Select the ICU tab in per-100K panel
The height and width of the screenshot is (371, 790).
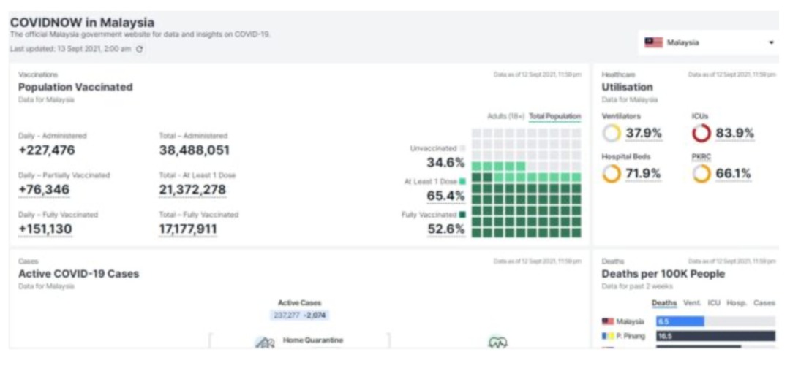coord(714,302)
